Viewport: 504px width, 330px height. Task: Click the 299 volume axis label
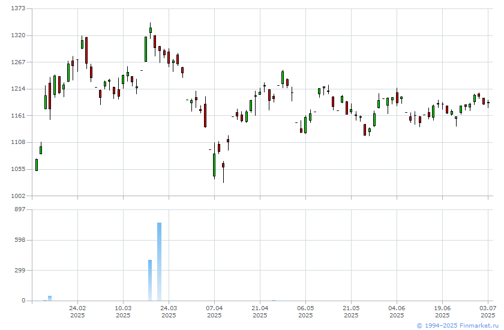point(20,270)
